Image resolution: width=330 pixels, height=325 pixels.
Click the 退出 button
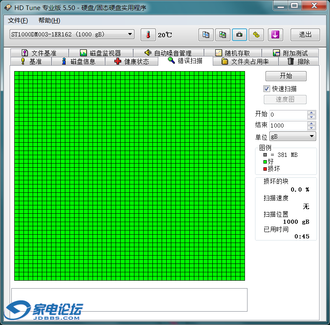coord(305,35)
